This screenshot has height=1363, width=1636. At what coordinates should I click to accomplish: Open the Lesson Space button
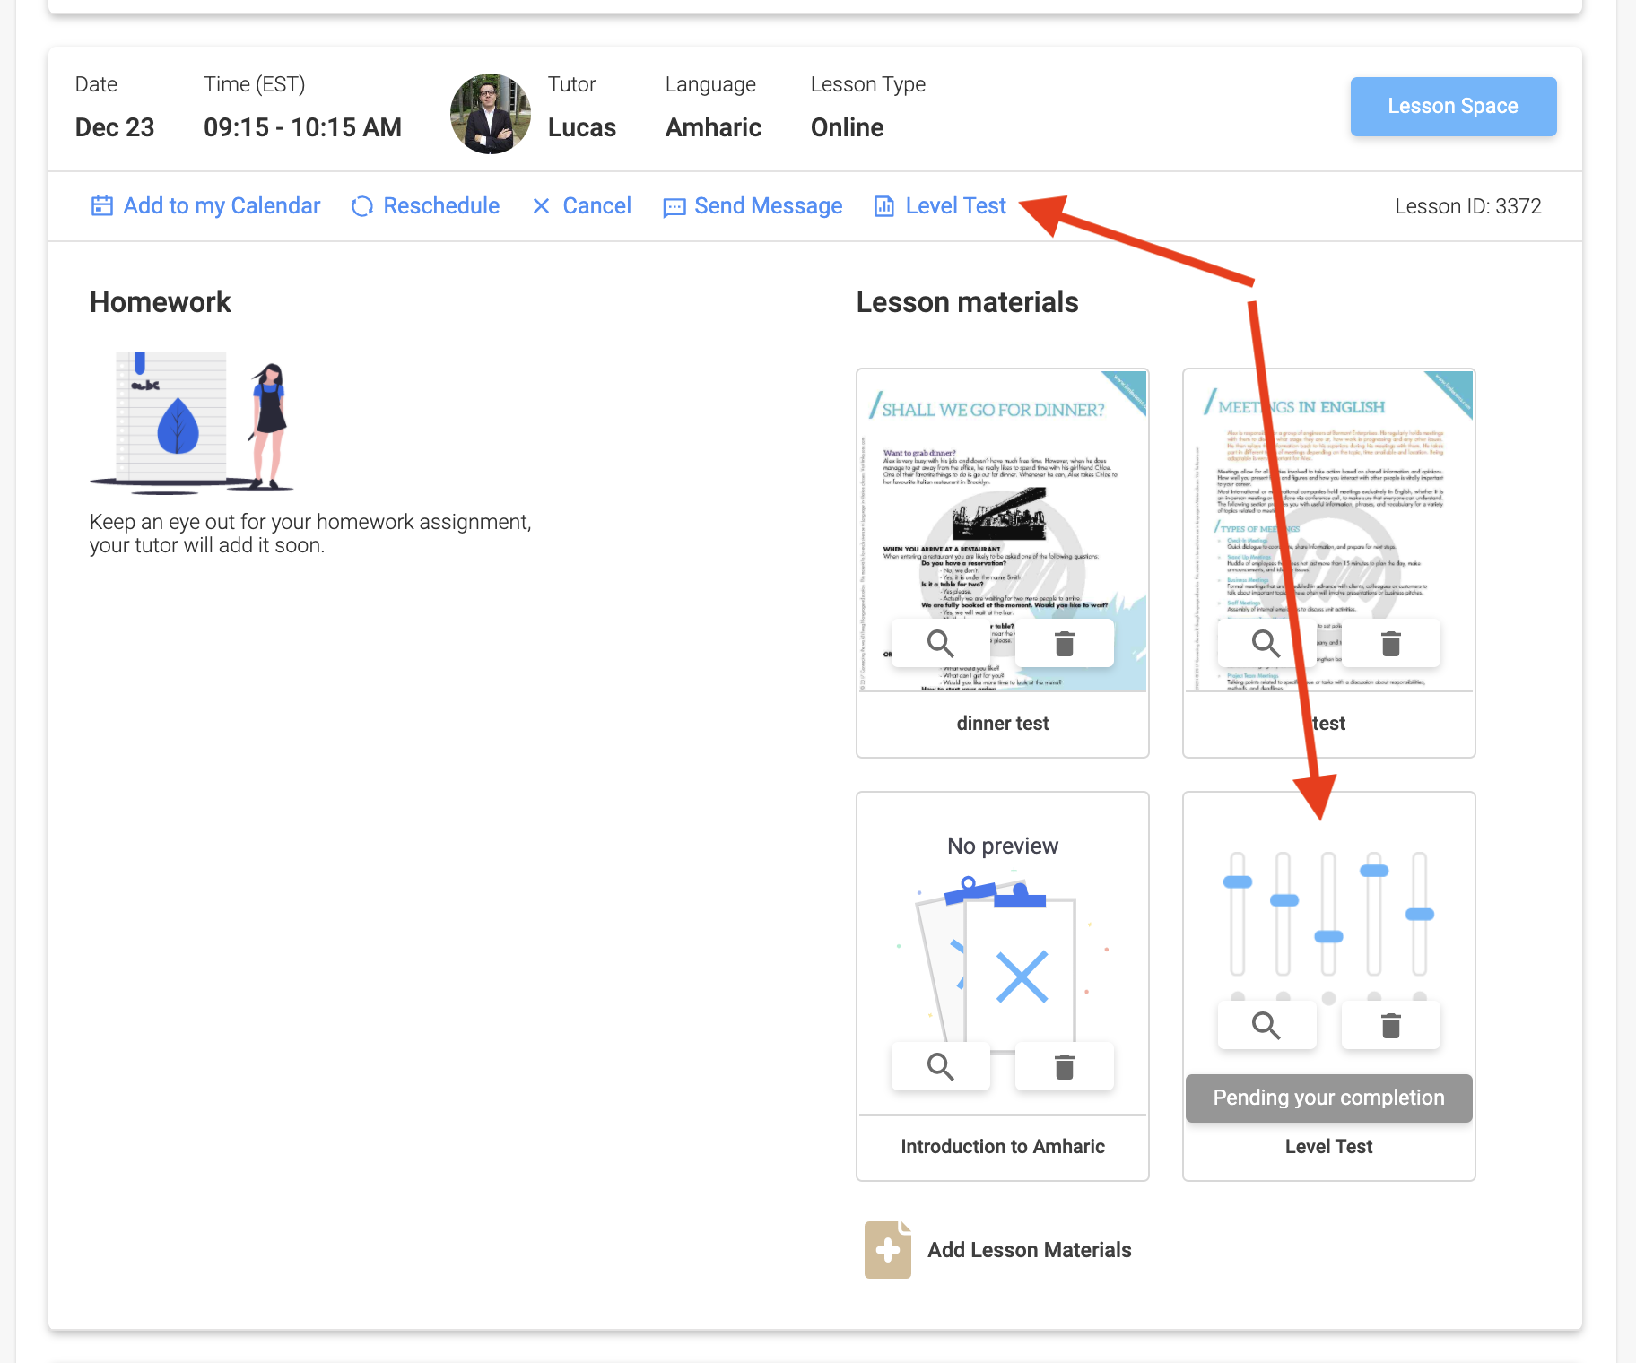coord(1452,107)
